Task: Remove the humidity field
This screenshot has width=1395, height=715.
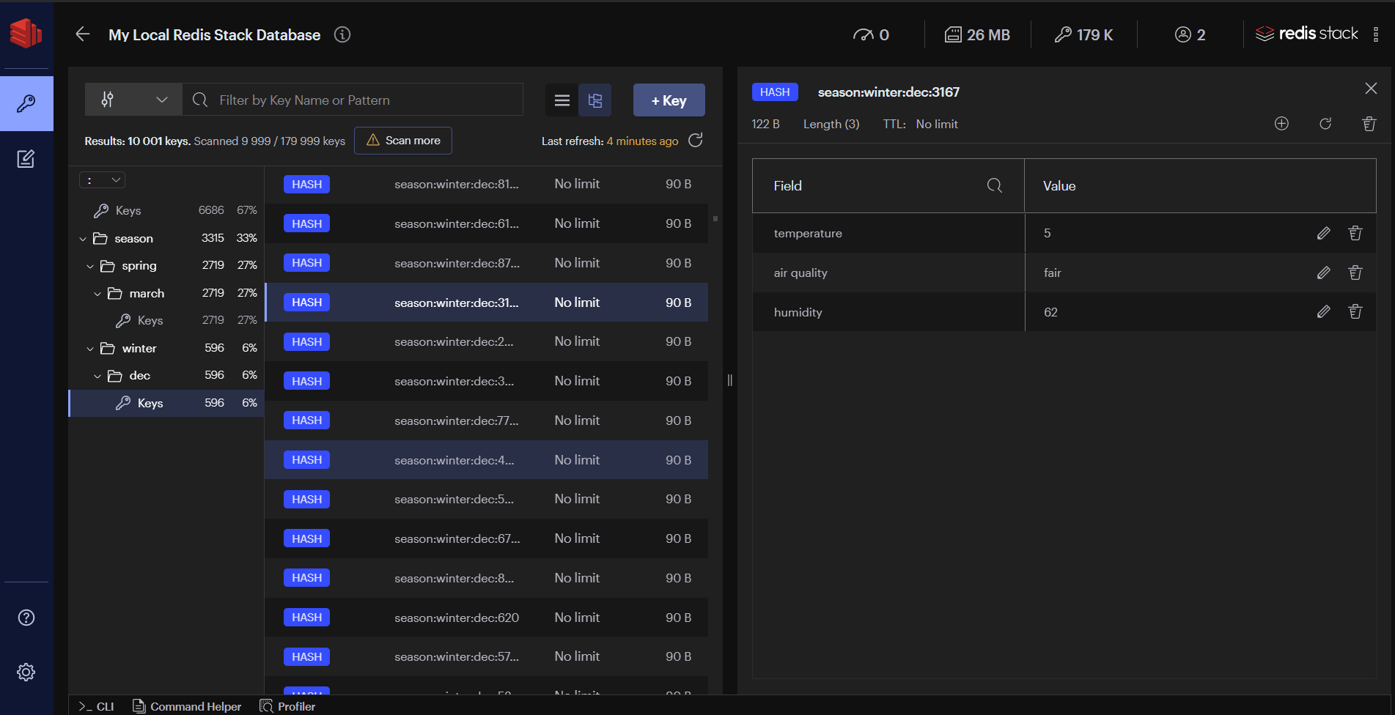Action: pyautogui.click(x=1355, y=312)
